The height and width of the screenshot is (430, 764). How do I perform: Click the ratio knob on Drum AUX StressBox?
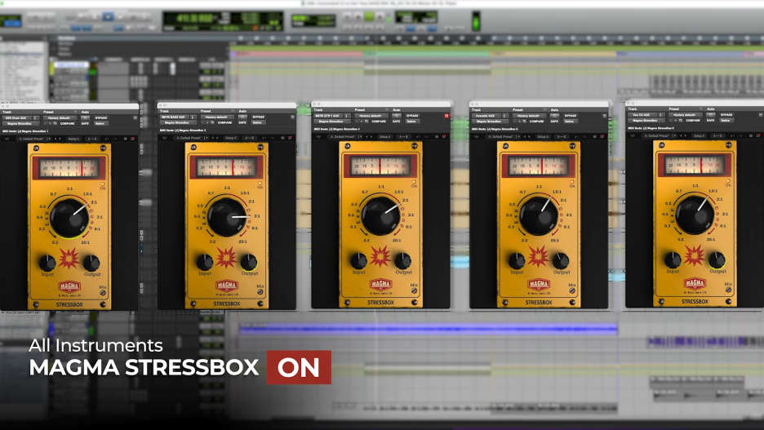coord(69,218)
